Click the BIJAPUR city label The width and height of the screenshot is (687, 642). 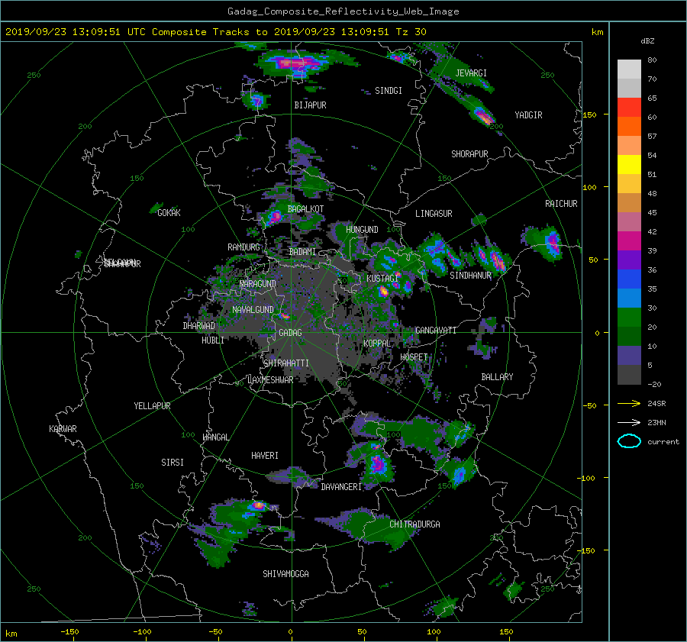(x=310, y=105)
